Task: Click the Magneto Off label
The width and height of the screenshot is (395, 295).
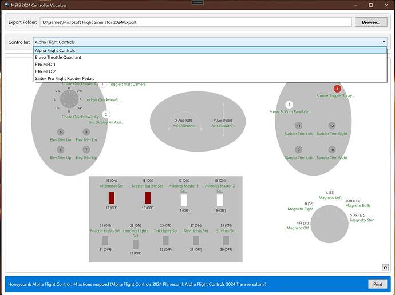Action: pyautogui.click(x=298, y=228)
